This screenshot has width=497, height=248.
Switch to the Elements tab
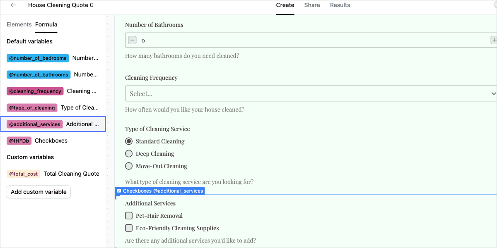tap(19, 25)
